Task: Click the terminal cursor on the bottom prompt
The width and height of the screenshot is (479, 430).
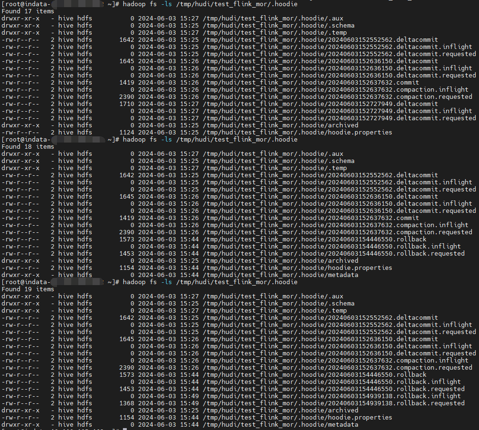Action: (x=124, y=429)
